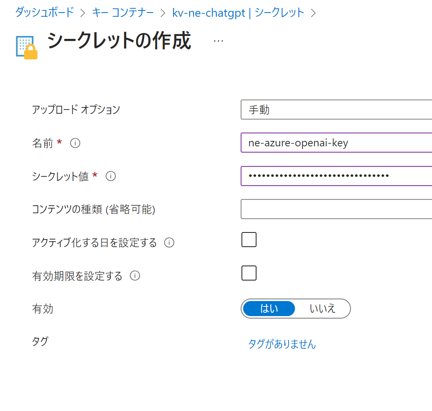This screenshot has width=432, height=411.
Task: Navigate to キー コンテナー breadcrumb
Action: [x=123, y=12]
